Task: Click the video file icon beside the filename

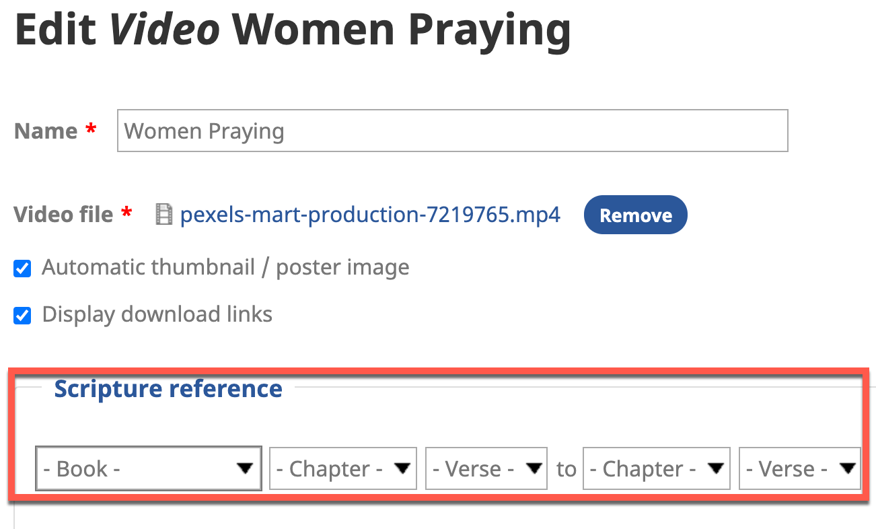Action: 163,215
